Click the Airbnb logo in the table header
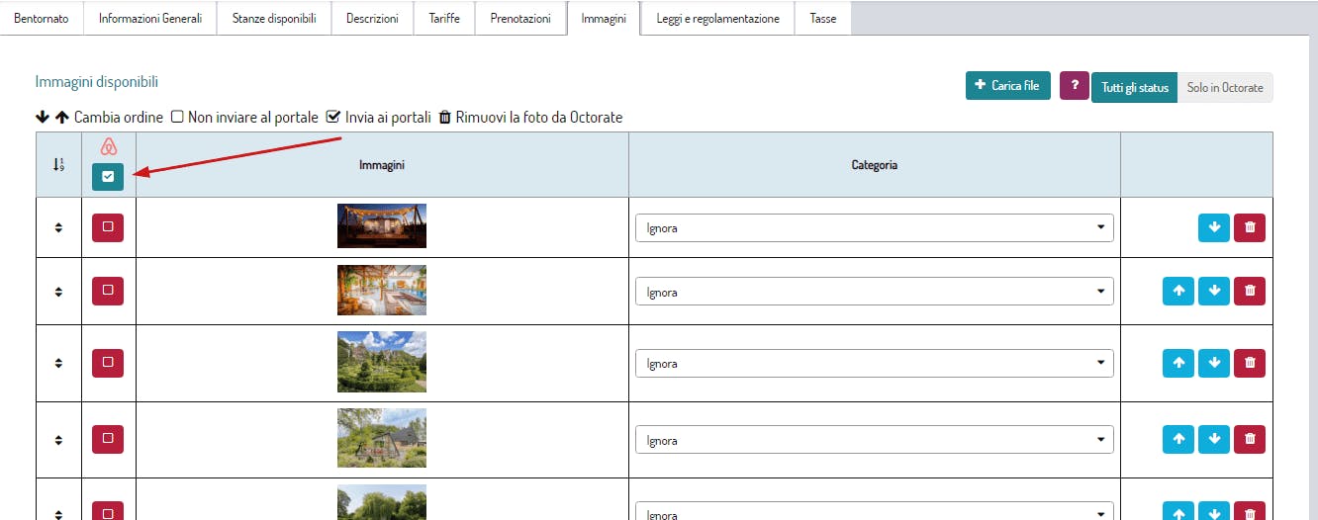 tap(108, 147)
